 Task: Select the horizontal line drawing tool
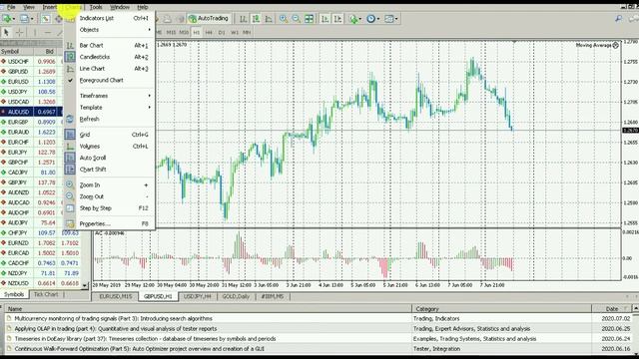point(48,33)
